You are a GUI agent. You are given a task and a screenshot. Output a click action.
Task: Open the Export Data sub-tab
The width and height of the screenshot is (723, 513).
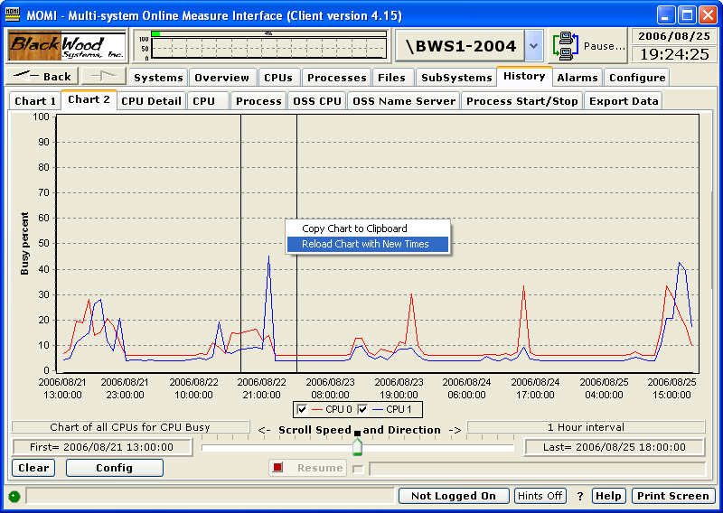(x=624, y=101)
